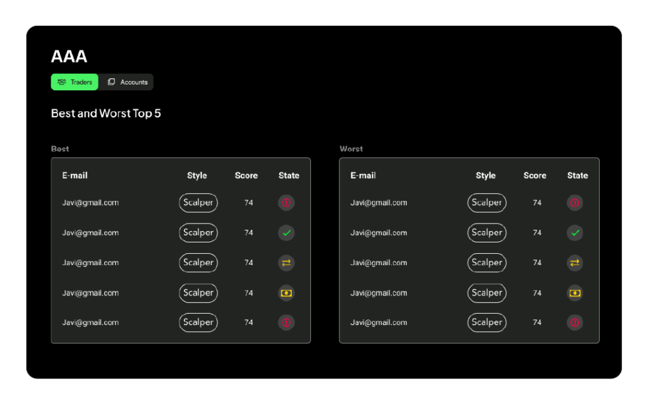Open the second Javi@gmail.com email in Worst table
This screenshot has height=404, width=647.
pos(378,233)
